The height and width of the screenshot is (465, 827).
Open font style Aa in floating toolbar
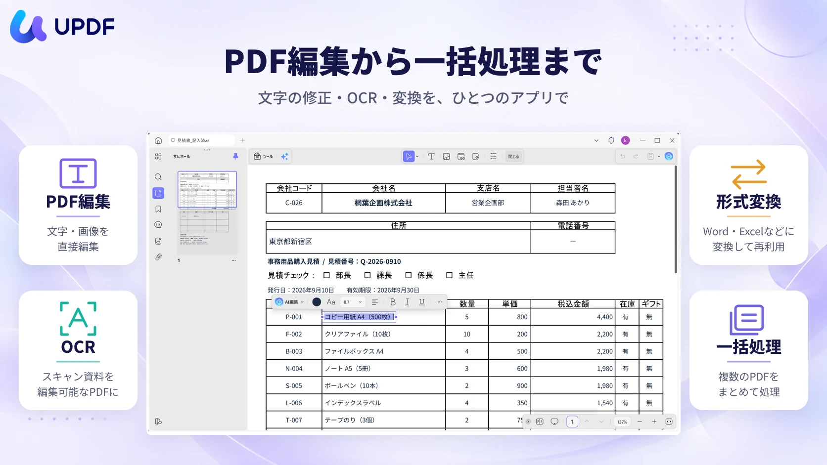point(331,302)
